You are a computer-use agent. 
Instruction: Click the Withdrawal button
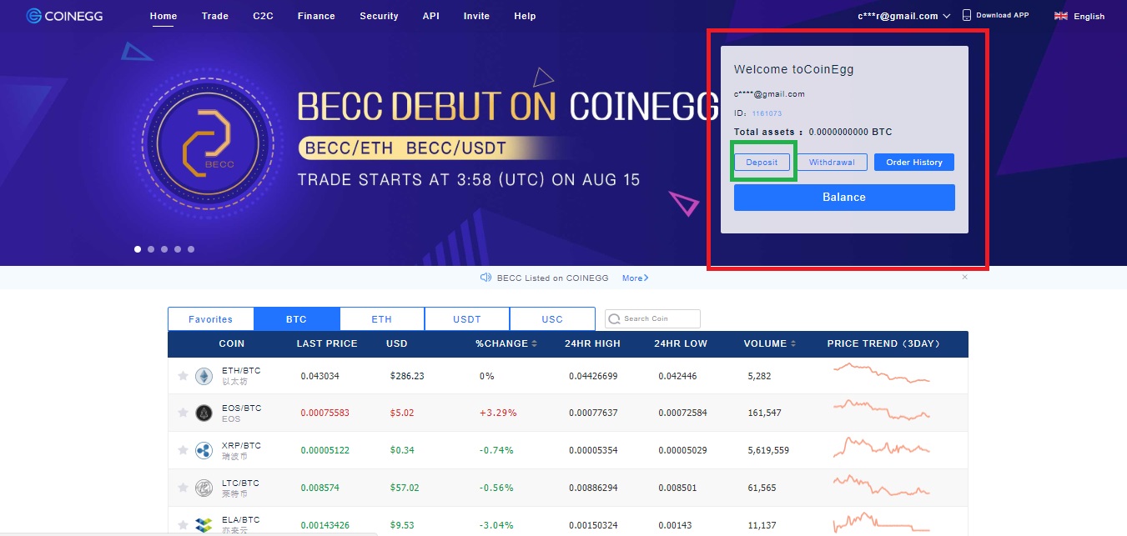coord(832,163)
